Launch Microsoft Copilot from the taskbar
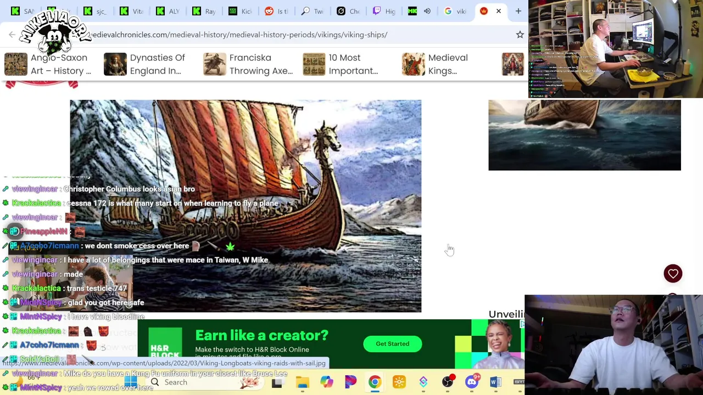 327,382
